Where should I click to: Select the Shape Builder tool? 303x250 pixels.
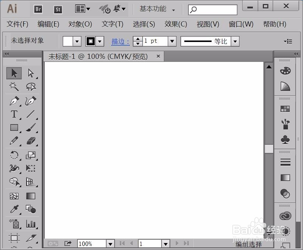(x=14, y=182)
